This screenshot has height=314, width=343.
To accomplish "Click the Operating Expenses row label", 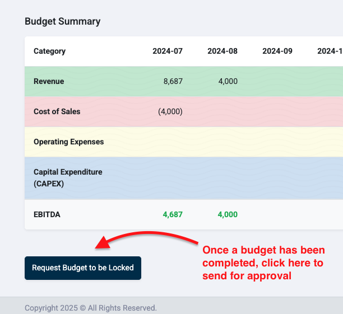I will pyautogui.click(x=69, y=142).
